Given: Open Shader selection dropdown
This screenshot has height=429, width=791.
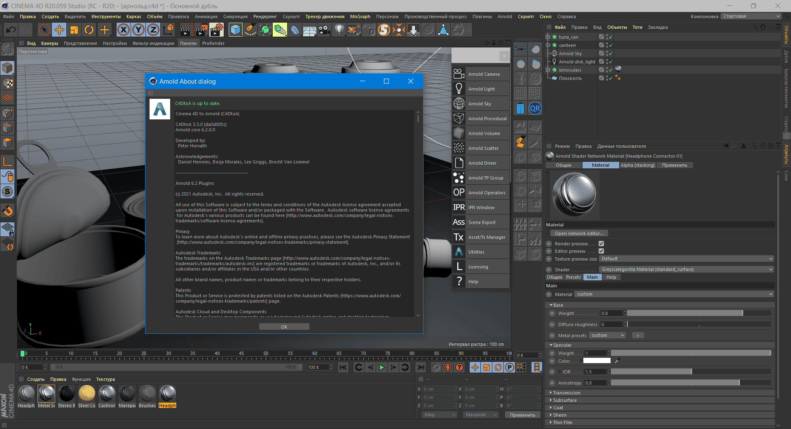Looking at the screenshot, I should (x=686, y=269).
